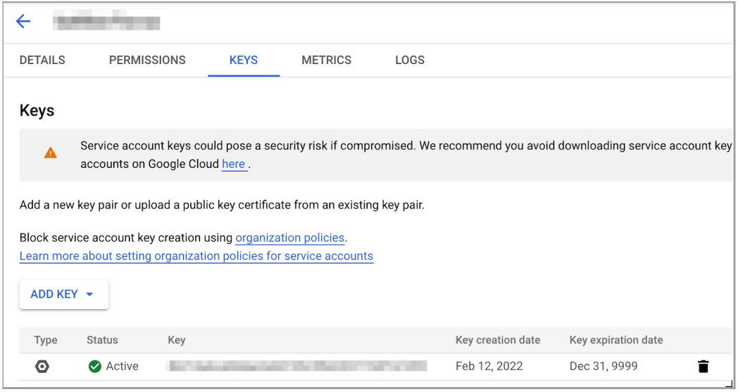Viewport: 738px width, 392px height.
Task: Click the key type hexagon icon
Action: pos(42,366)
